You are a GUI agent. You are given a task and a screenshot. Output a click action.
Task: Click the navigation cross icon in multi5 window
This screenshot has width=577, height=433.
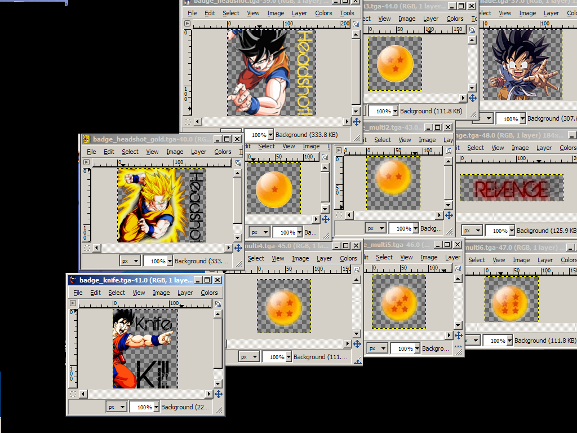459,335
